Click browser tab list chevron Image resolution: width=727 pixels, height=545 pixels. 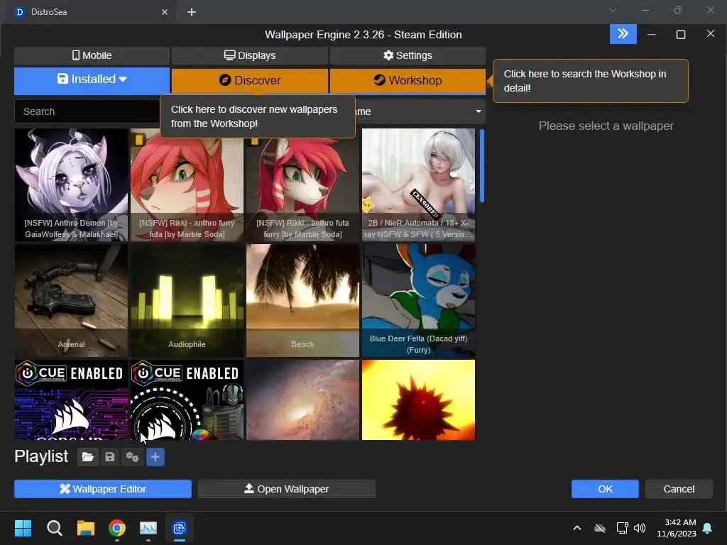click(613, 10)
